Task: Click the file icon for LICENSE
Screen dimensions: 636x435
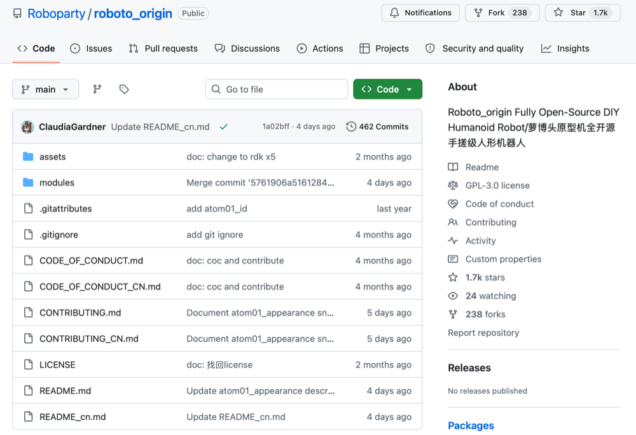Action: tap(29, 364)
